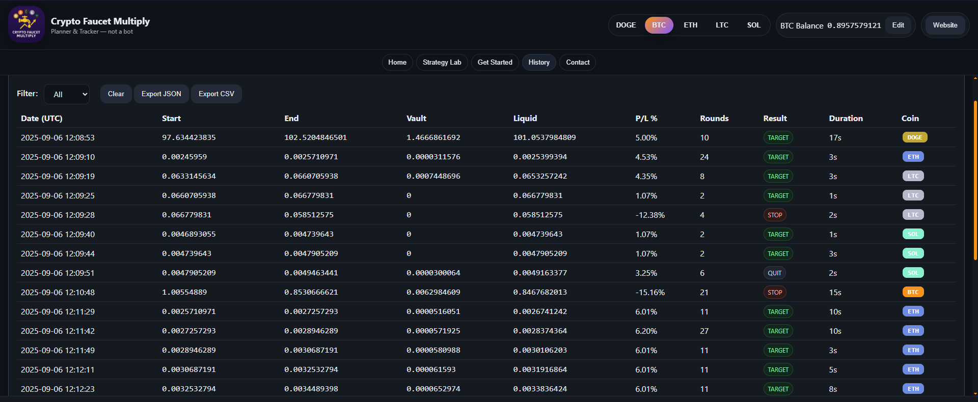Clear the history records
Image resolution: width=978 pixels, height=402 pixels.
(116, 94)
